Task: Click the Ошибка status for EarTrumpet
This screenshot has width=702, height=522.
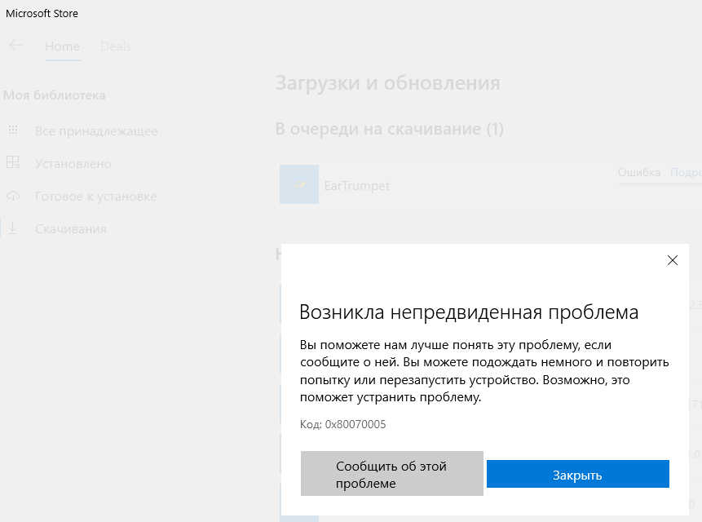Action: [639, 172]
